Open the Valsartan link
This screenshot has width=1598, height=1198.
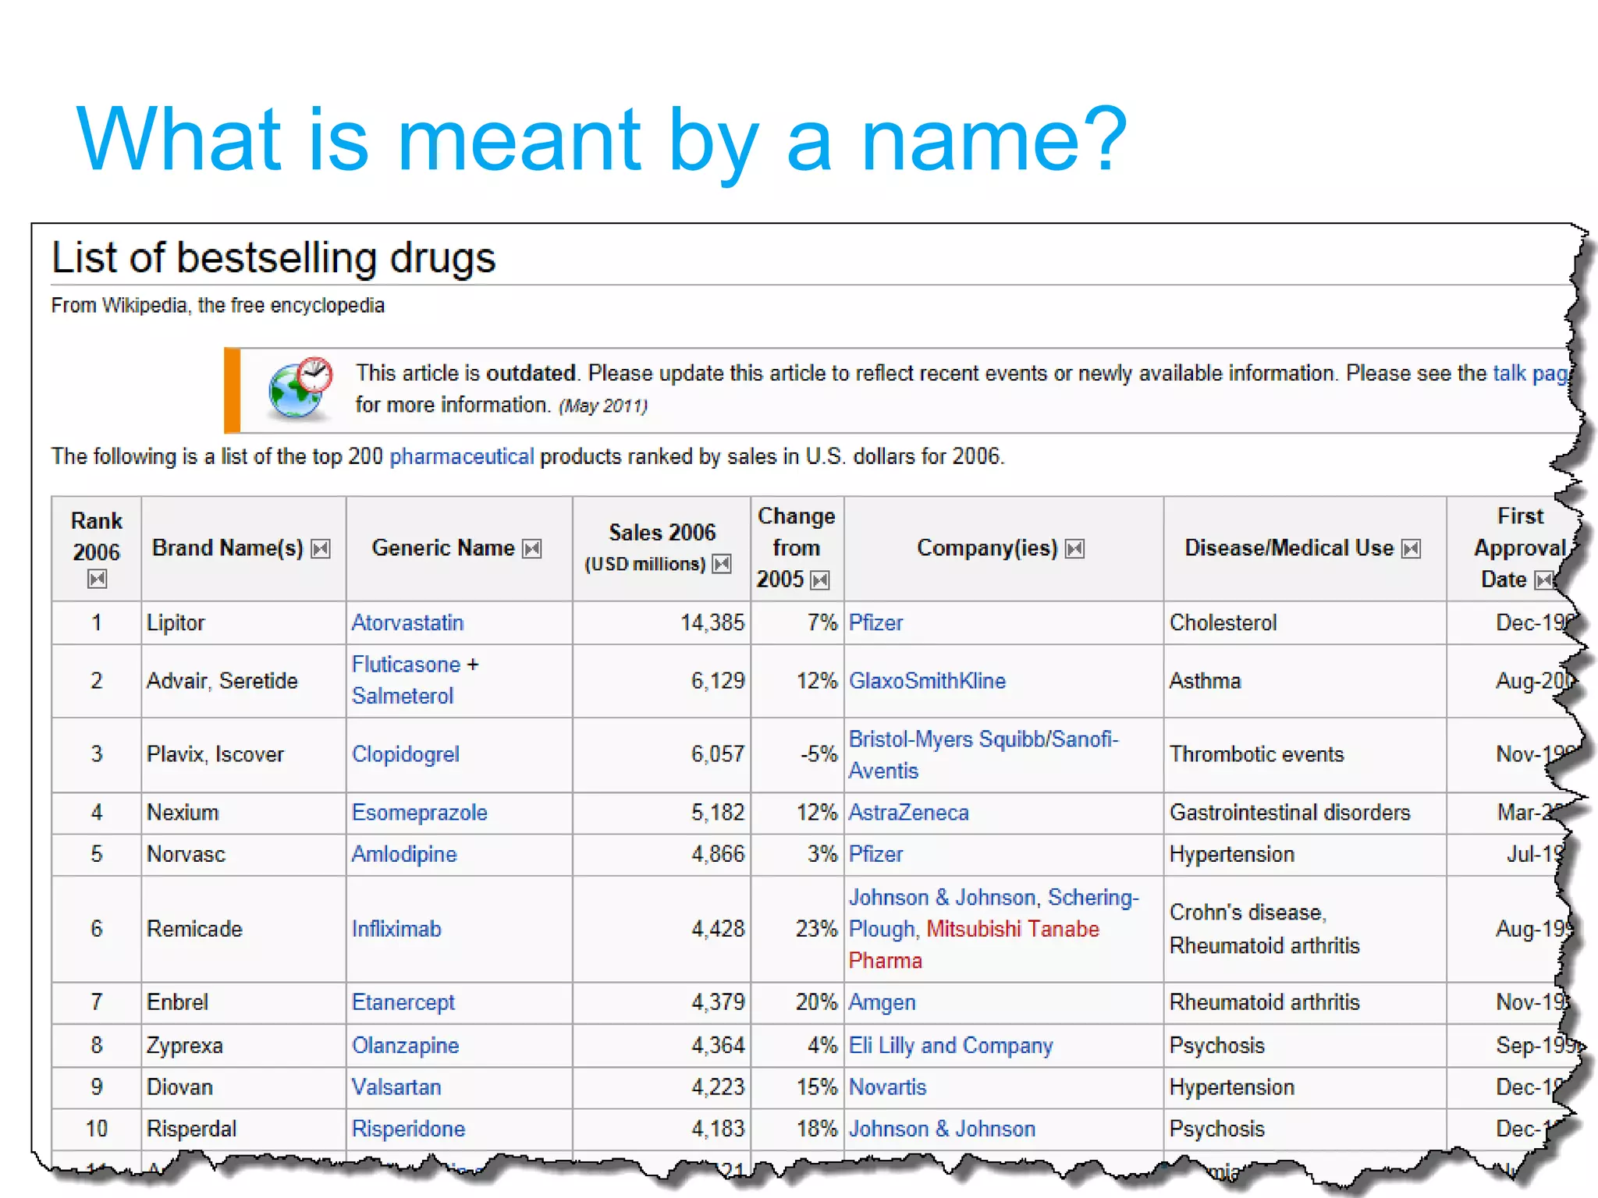tap(396, 1087)
